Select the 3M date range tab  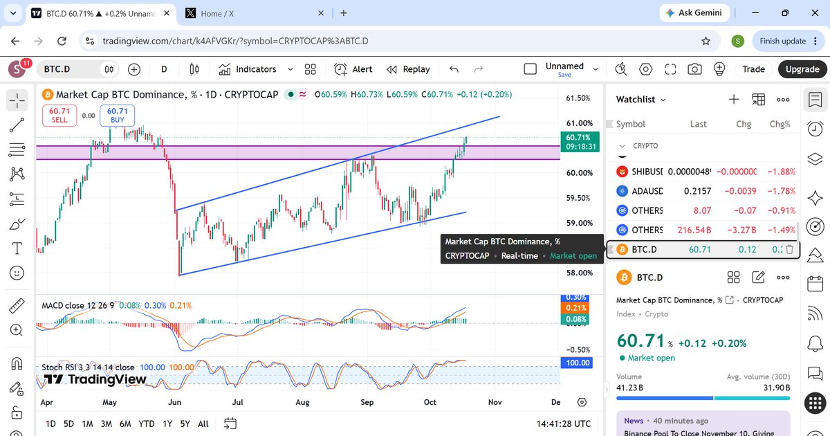(x=107, y=424)
